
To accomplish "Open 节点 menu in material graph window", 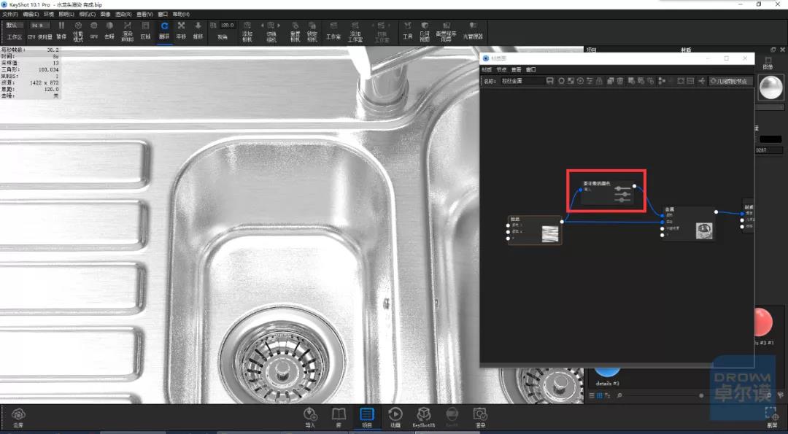I will pos(501,70).
